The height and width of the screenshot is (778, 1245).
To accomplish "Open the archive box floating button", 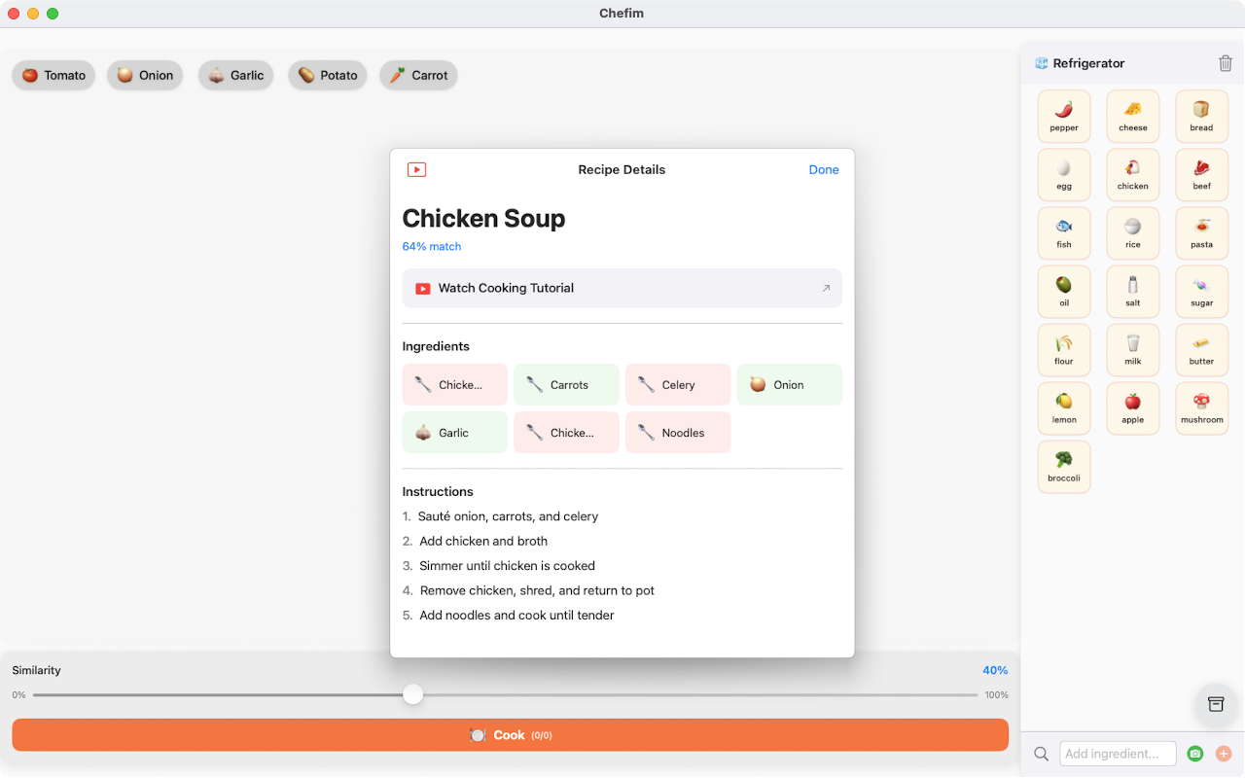I will tap(1215, 704).
